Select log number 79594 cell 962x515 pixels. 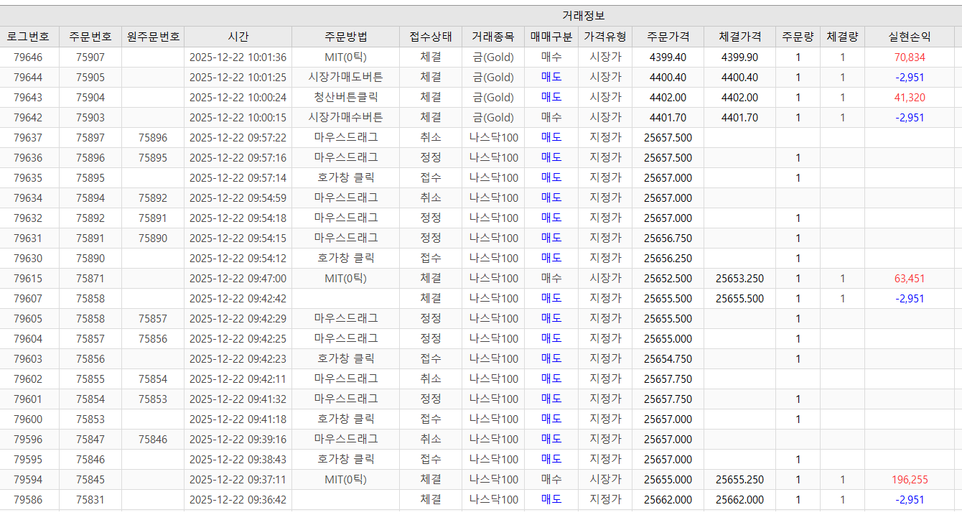tap(28, 480)
